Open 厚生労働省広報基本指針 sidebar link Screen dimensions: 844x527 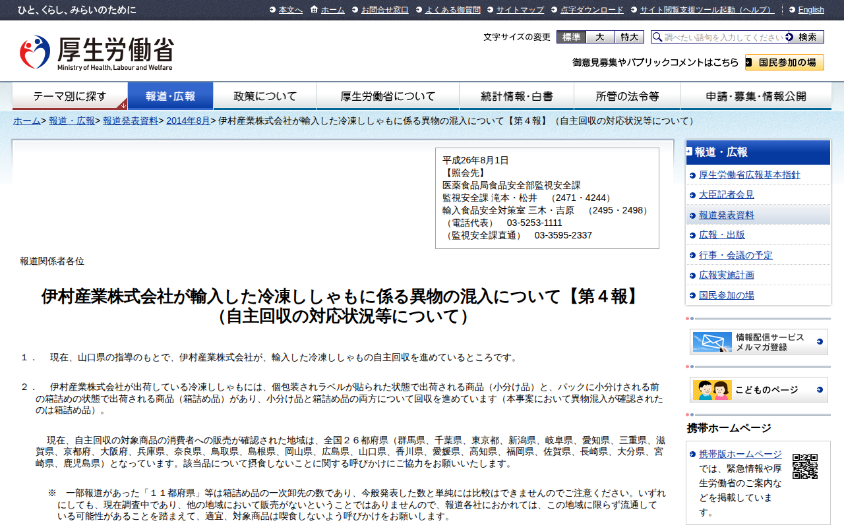click(750, 175)
